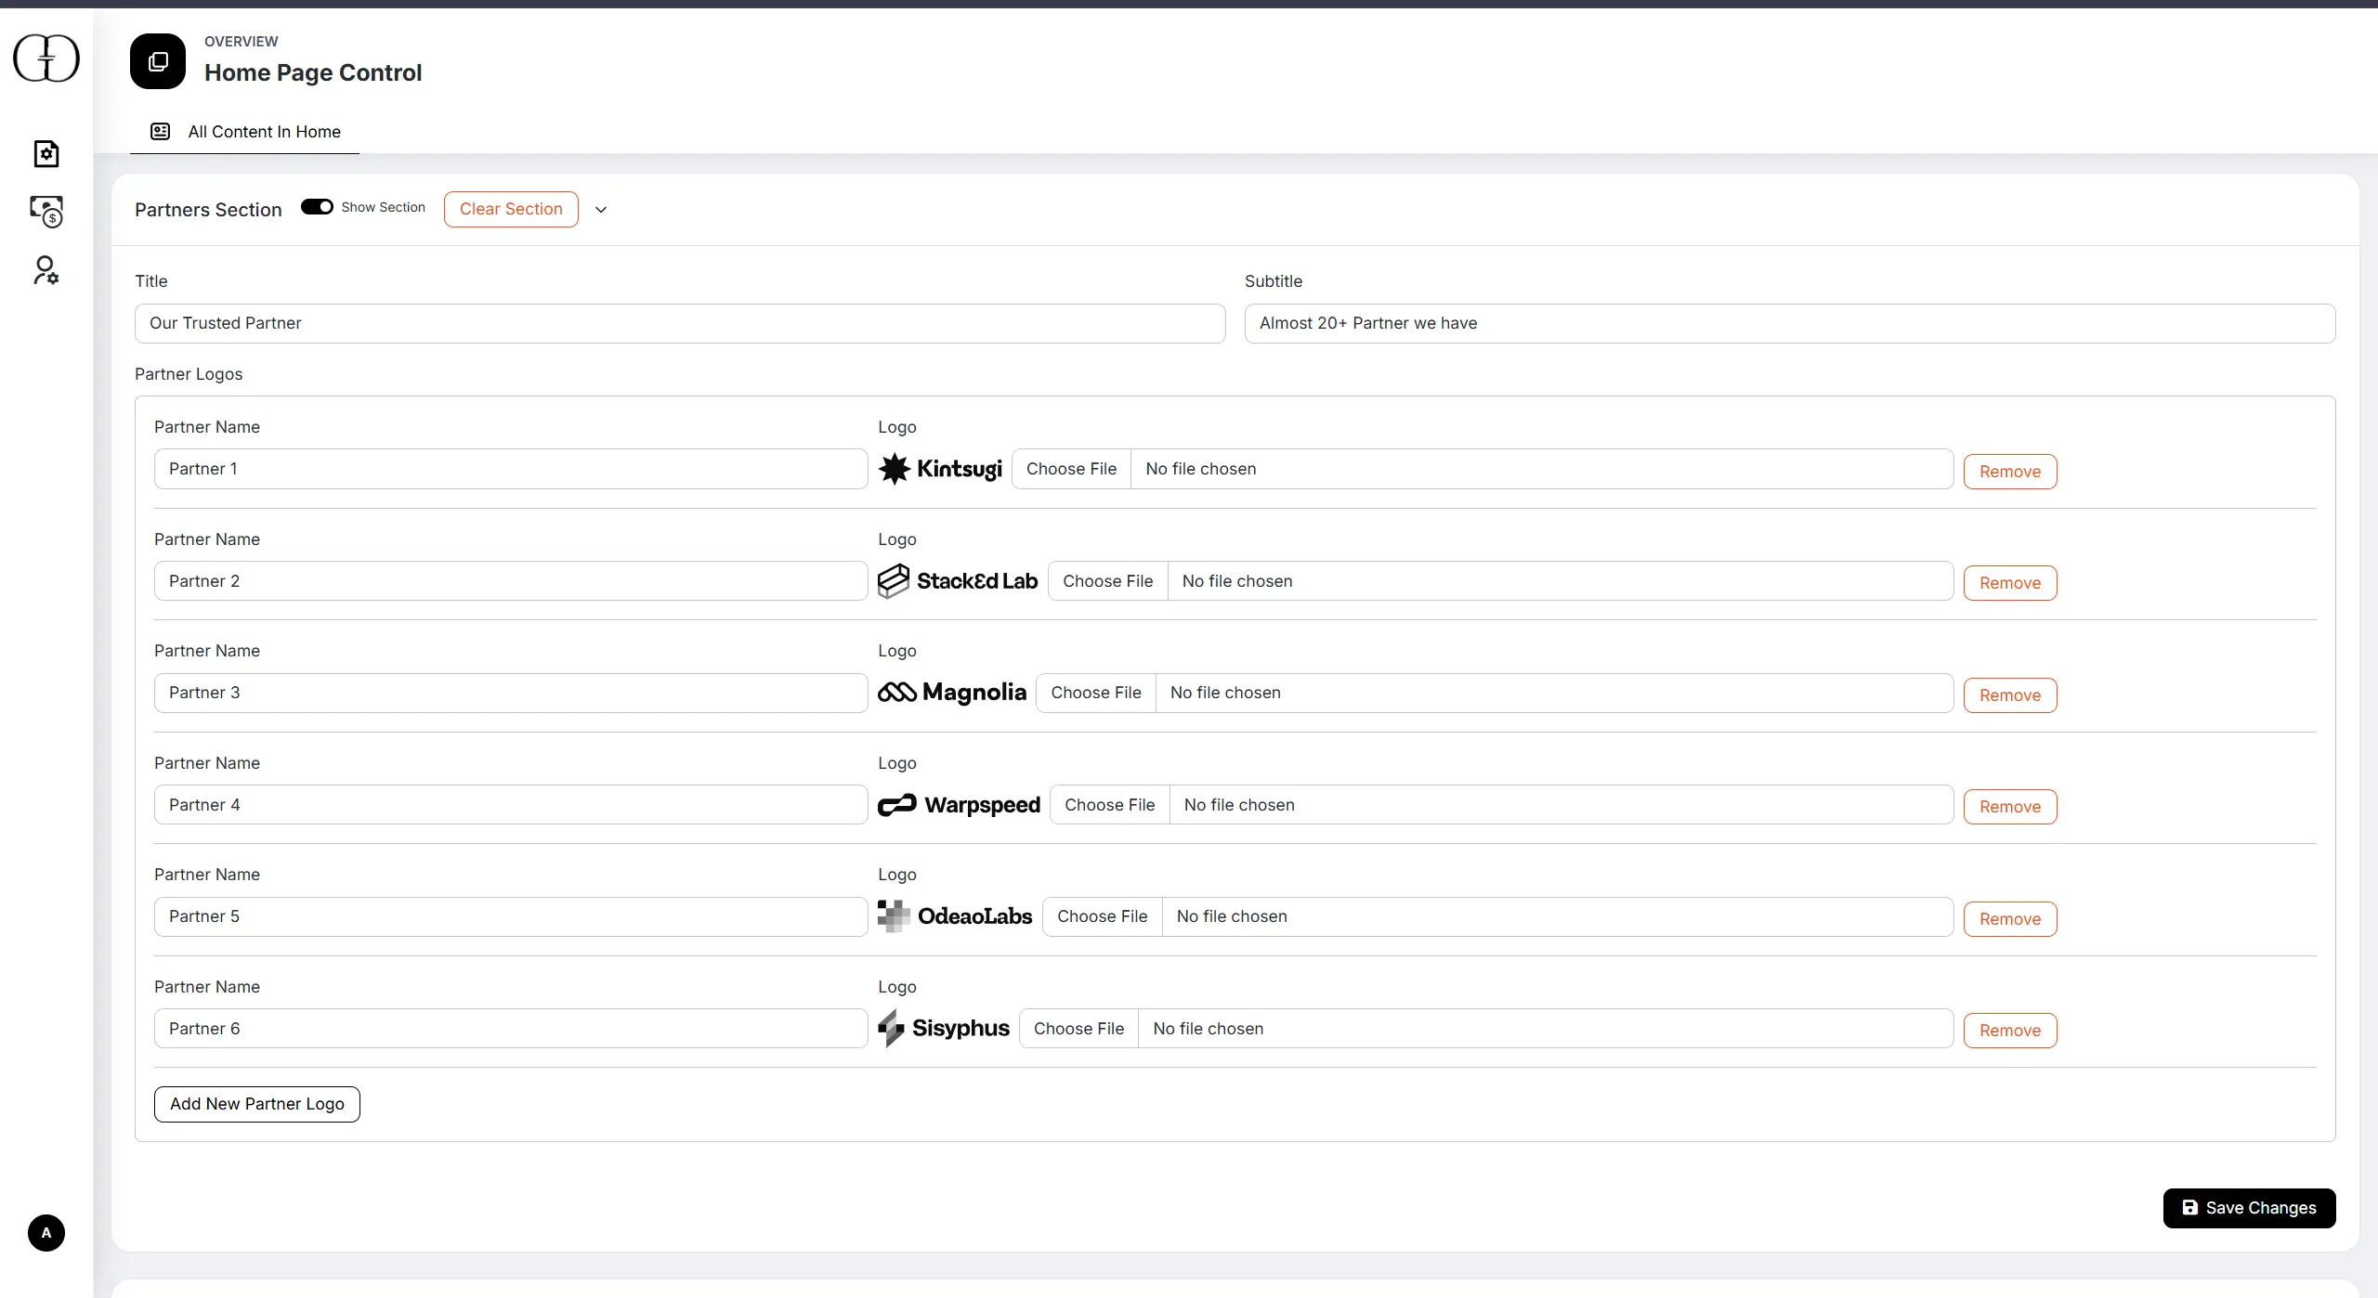Click Save Changes button
This screenshot has width=2378, height=1298.
click(x=2249, y=1208)
